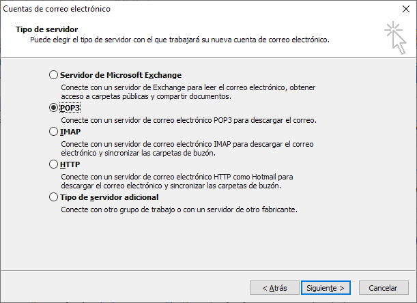
Task: Click the POP3 label text
Action: pos(70,108)
